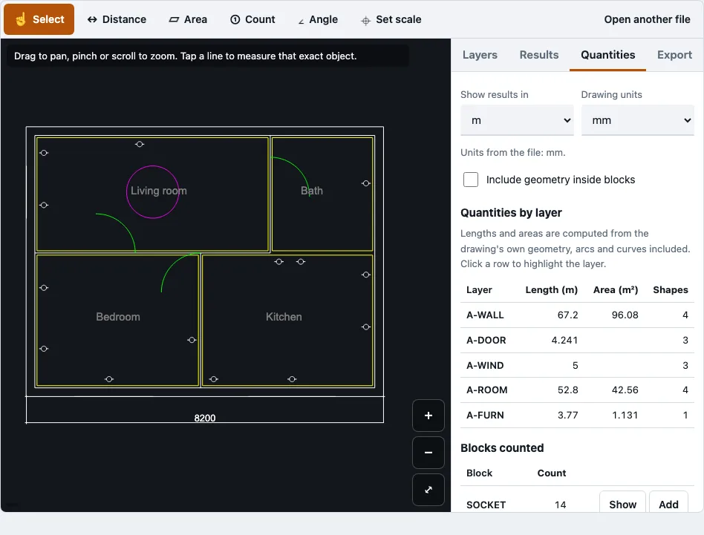Select the Quantities tab
The height and width of the screenshot is (535, 704).
point(608,55)
